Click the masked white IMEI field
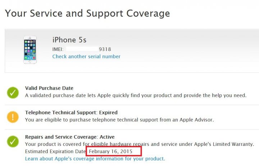259x166 pixels. coord(82,49)
